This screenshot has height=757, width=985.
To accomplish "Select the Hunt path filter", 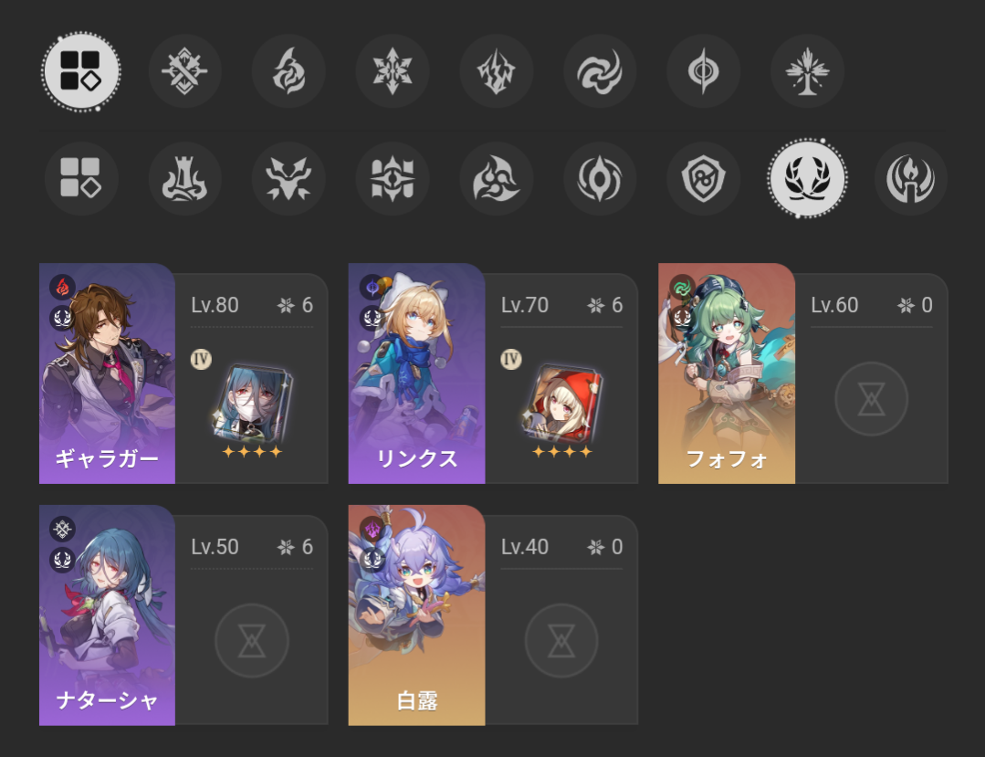I will (288, 178).
